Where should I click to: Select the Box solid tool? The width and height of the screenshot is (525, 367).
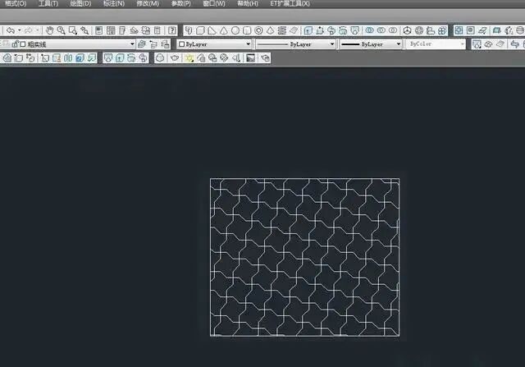(x=200, y=30)
